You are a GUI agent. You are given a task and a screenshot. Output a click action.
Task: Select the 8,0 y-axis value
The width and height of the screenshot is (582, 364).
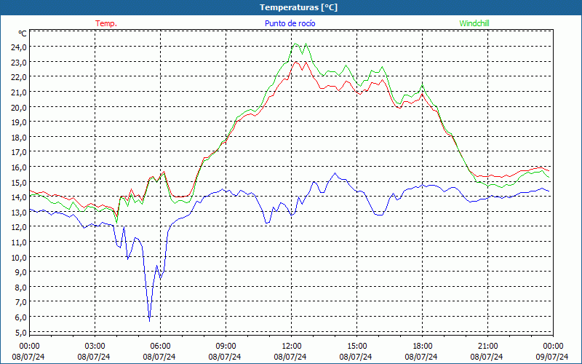21,288
